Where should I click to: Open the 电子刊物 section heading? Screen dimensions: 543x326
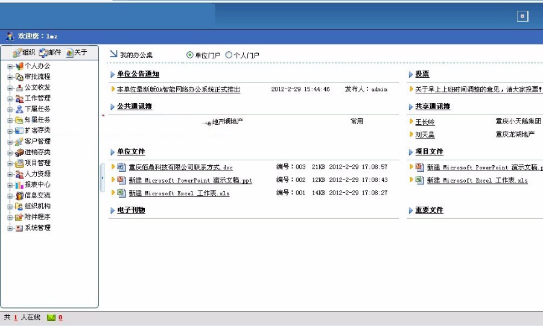tap(132, 210)
